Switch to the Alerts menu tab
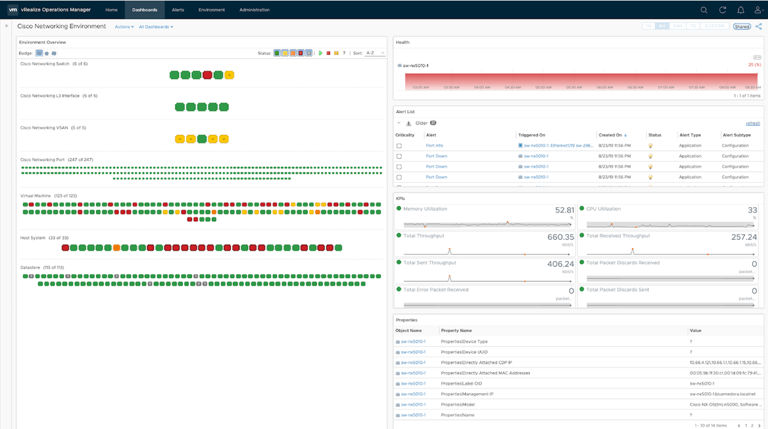 pyautogui.click(x=178, y=10)
